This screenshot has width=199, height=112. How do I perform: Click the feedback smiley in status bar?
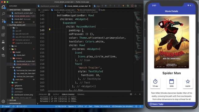point(136,106)
